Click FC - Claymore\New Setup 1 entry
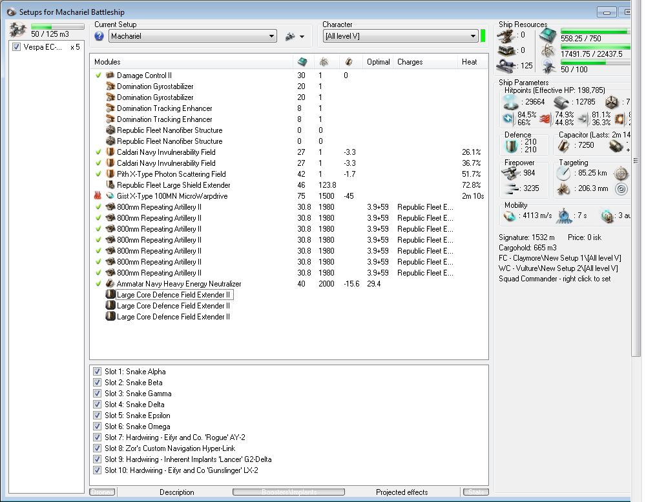Screen dimensions: 666x502 [560, 258]
